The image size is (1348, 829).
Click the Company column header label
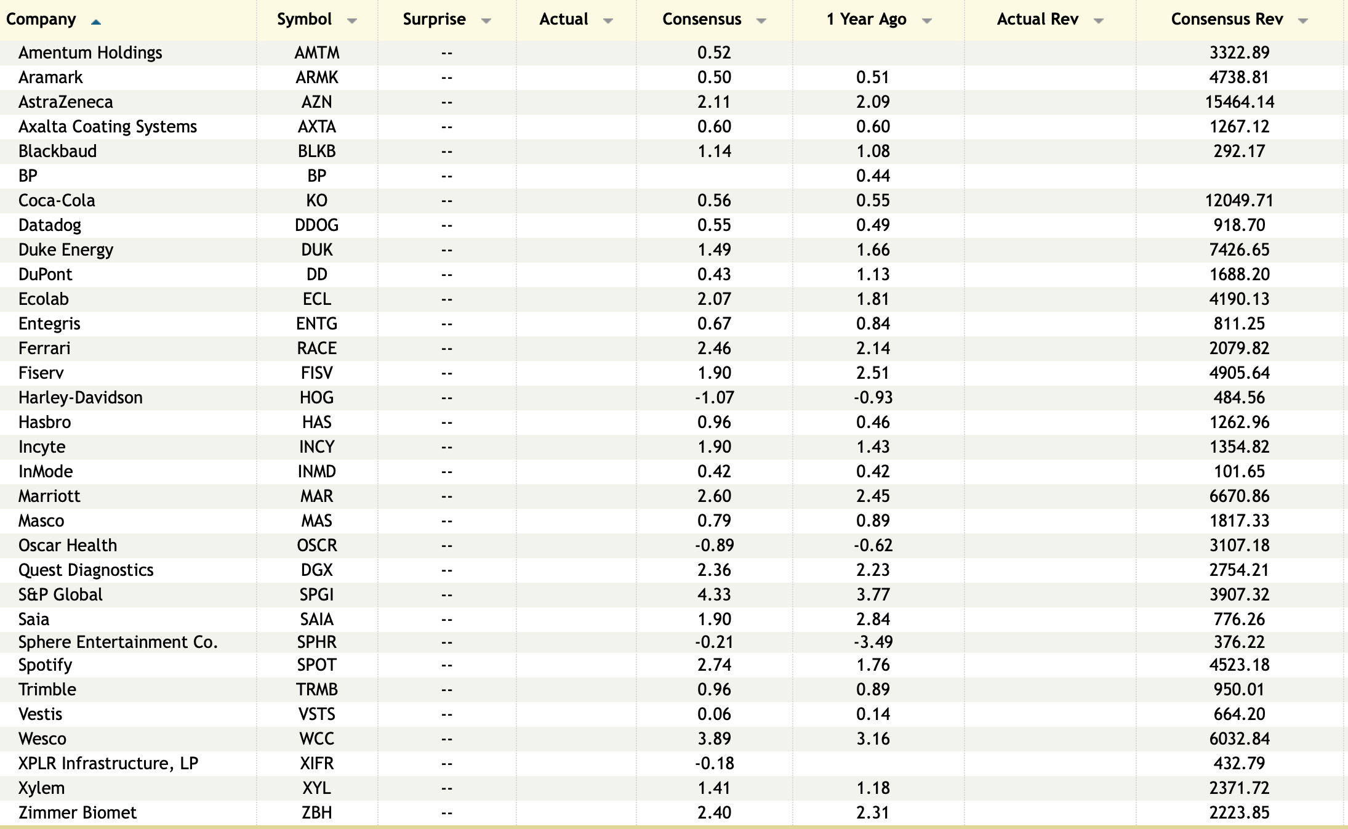tap(41, 19)
